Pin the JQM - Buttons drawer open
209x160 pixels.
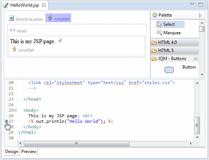pos(196,59)
